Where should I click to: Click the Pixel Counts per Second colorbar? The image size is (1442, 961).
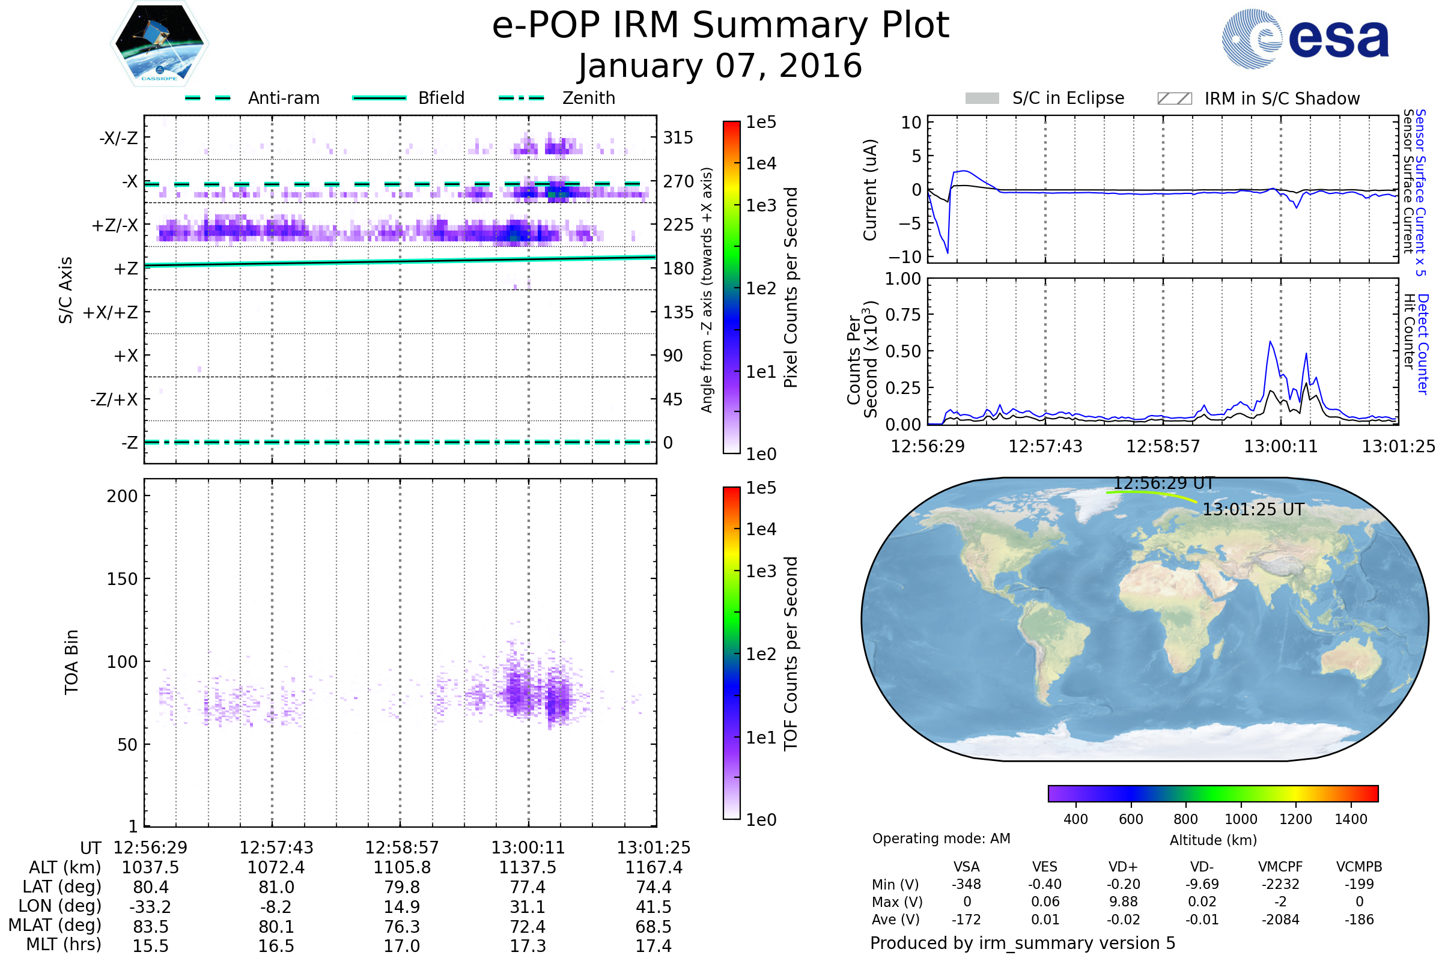click(x=731, y=288)
